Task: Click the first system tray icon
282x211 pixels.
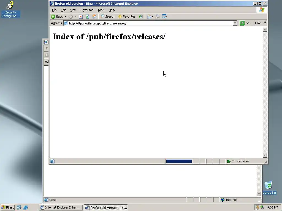Action: (x=257, y=207)
